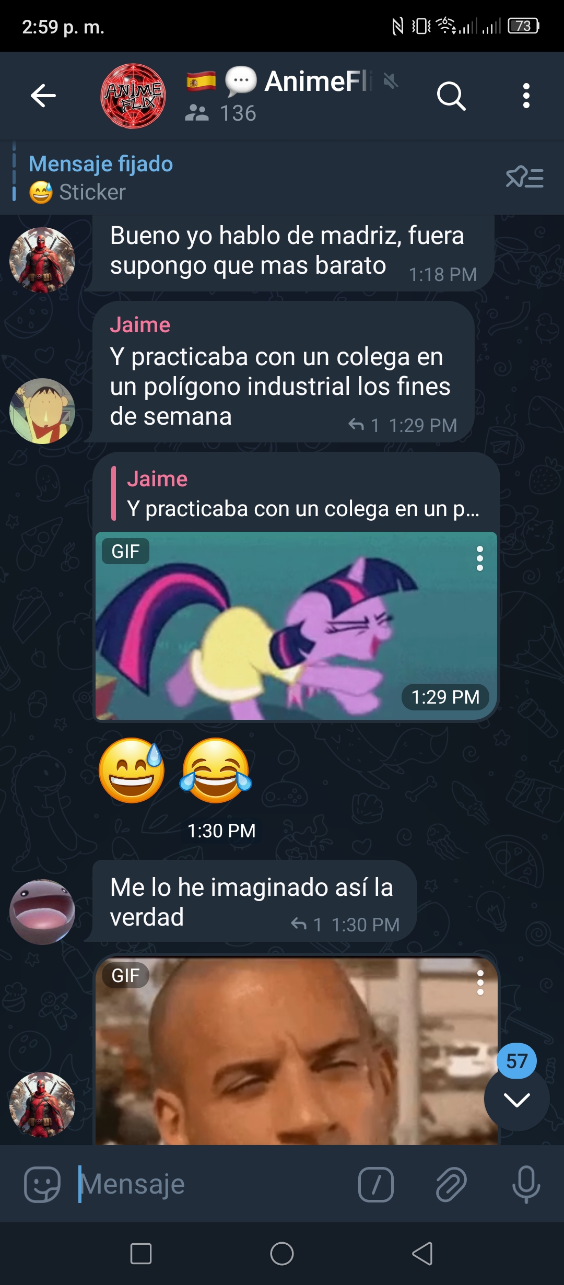Viewport: 564px width, 1285px height.
Task: Tap the Android home navigation button
Action: [x=282, y=1253]
